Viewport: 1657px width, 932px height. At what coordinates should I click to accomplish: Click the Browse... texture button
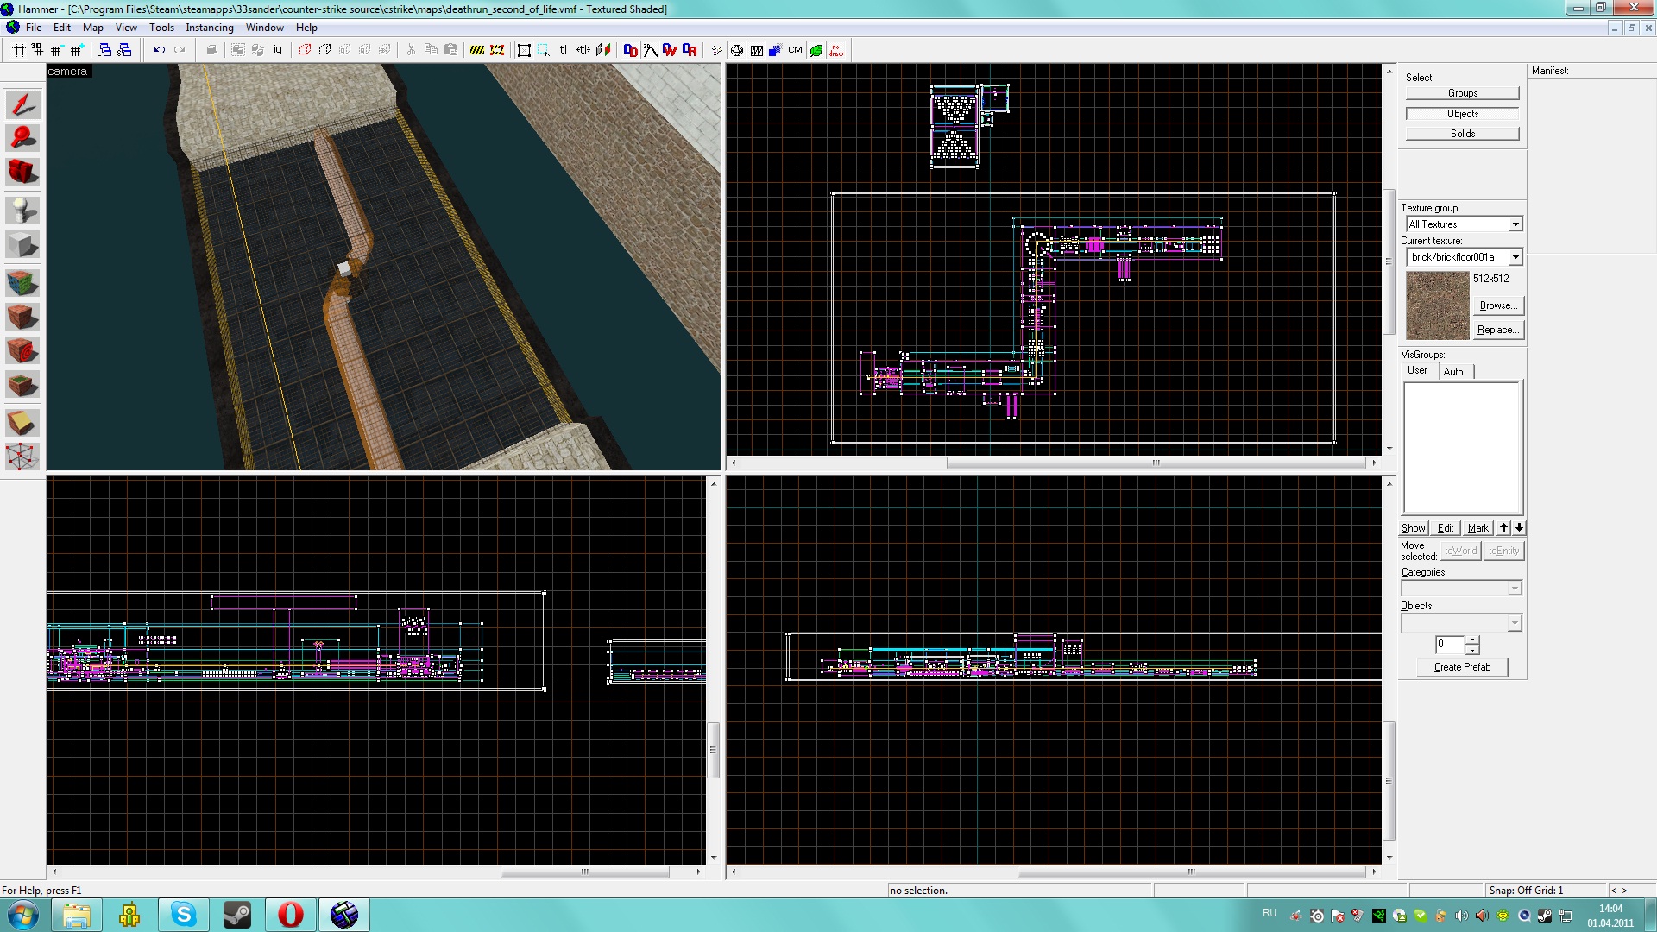point(1497,305)
